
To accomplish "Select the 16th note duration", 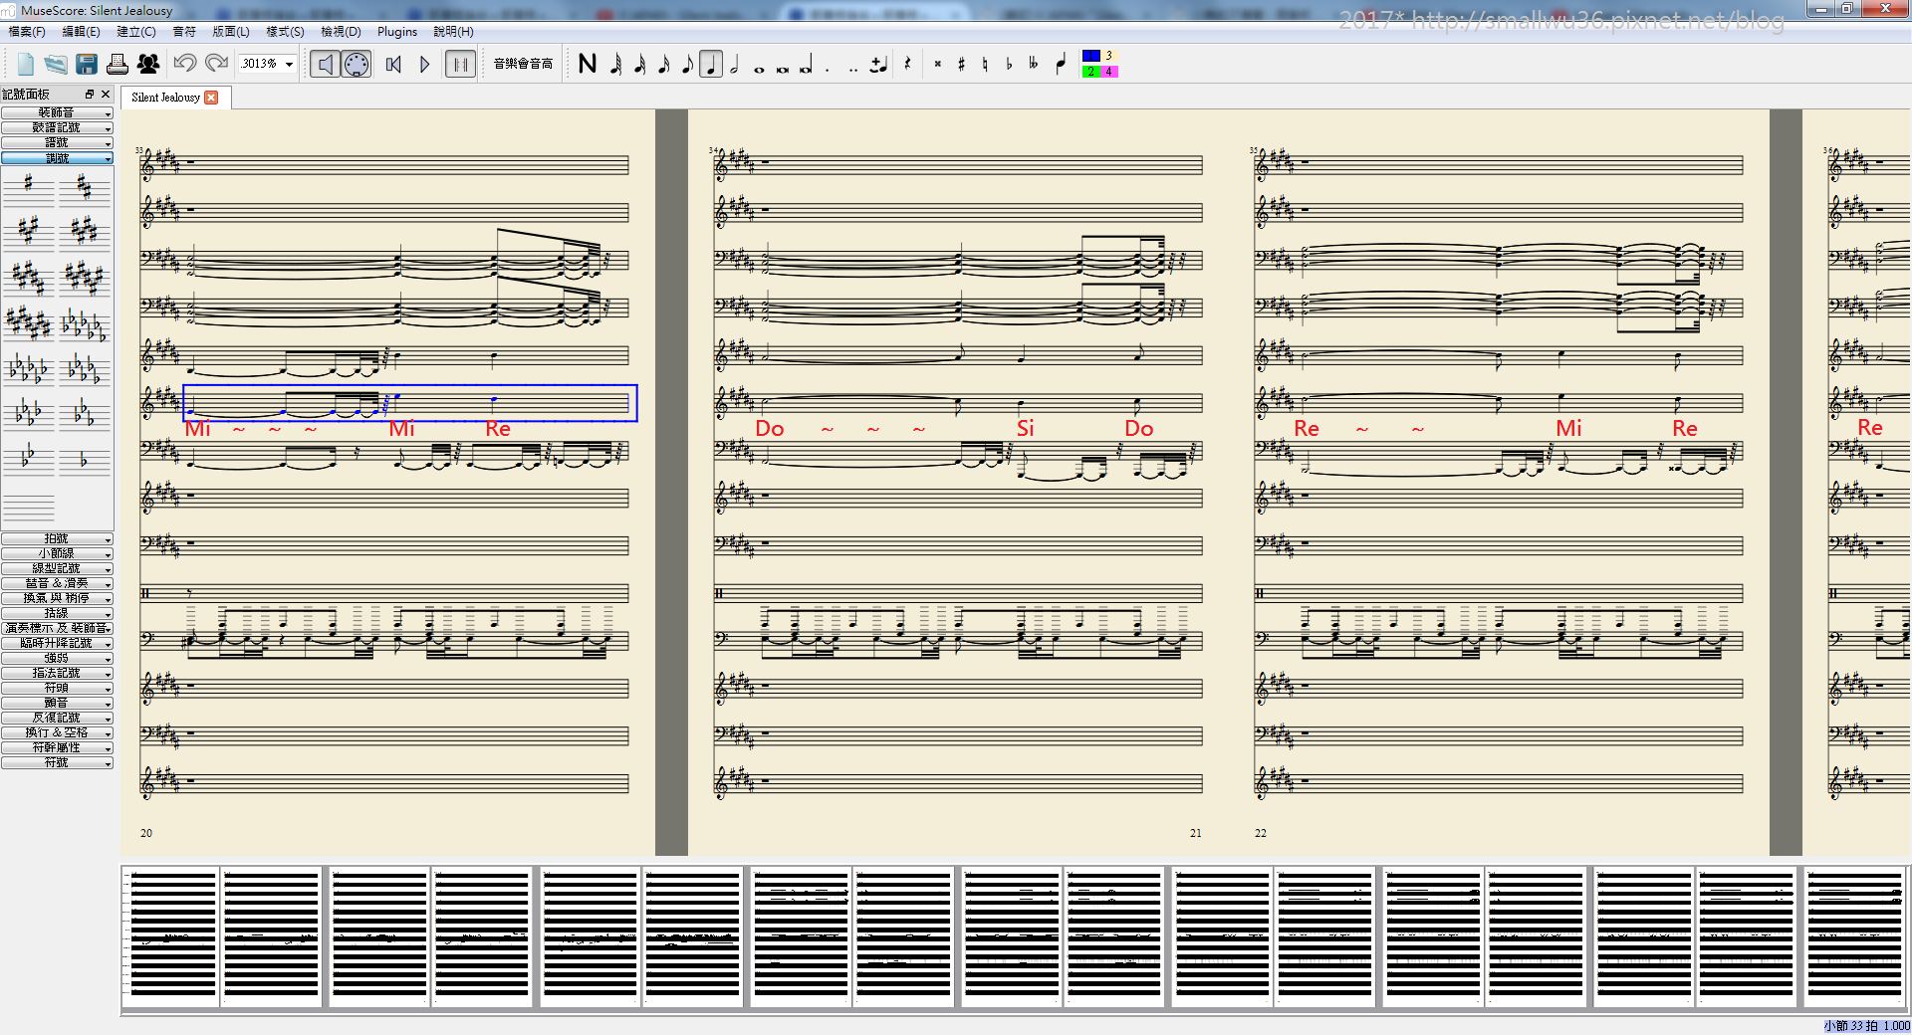I will [x=663, y=64].
